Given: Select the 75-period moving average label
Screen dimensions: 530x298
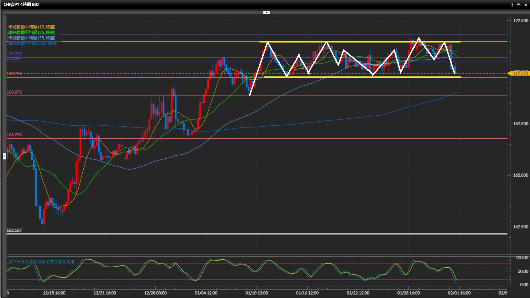Looking at the screenshot, I should 32,38.
